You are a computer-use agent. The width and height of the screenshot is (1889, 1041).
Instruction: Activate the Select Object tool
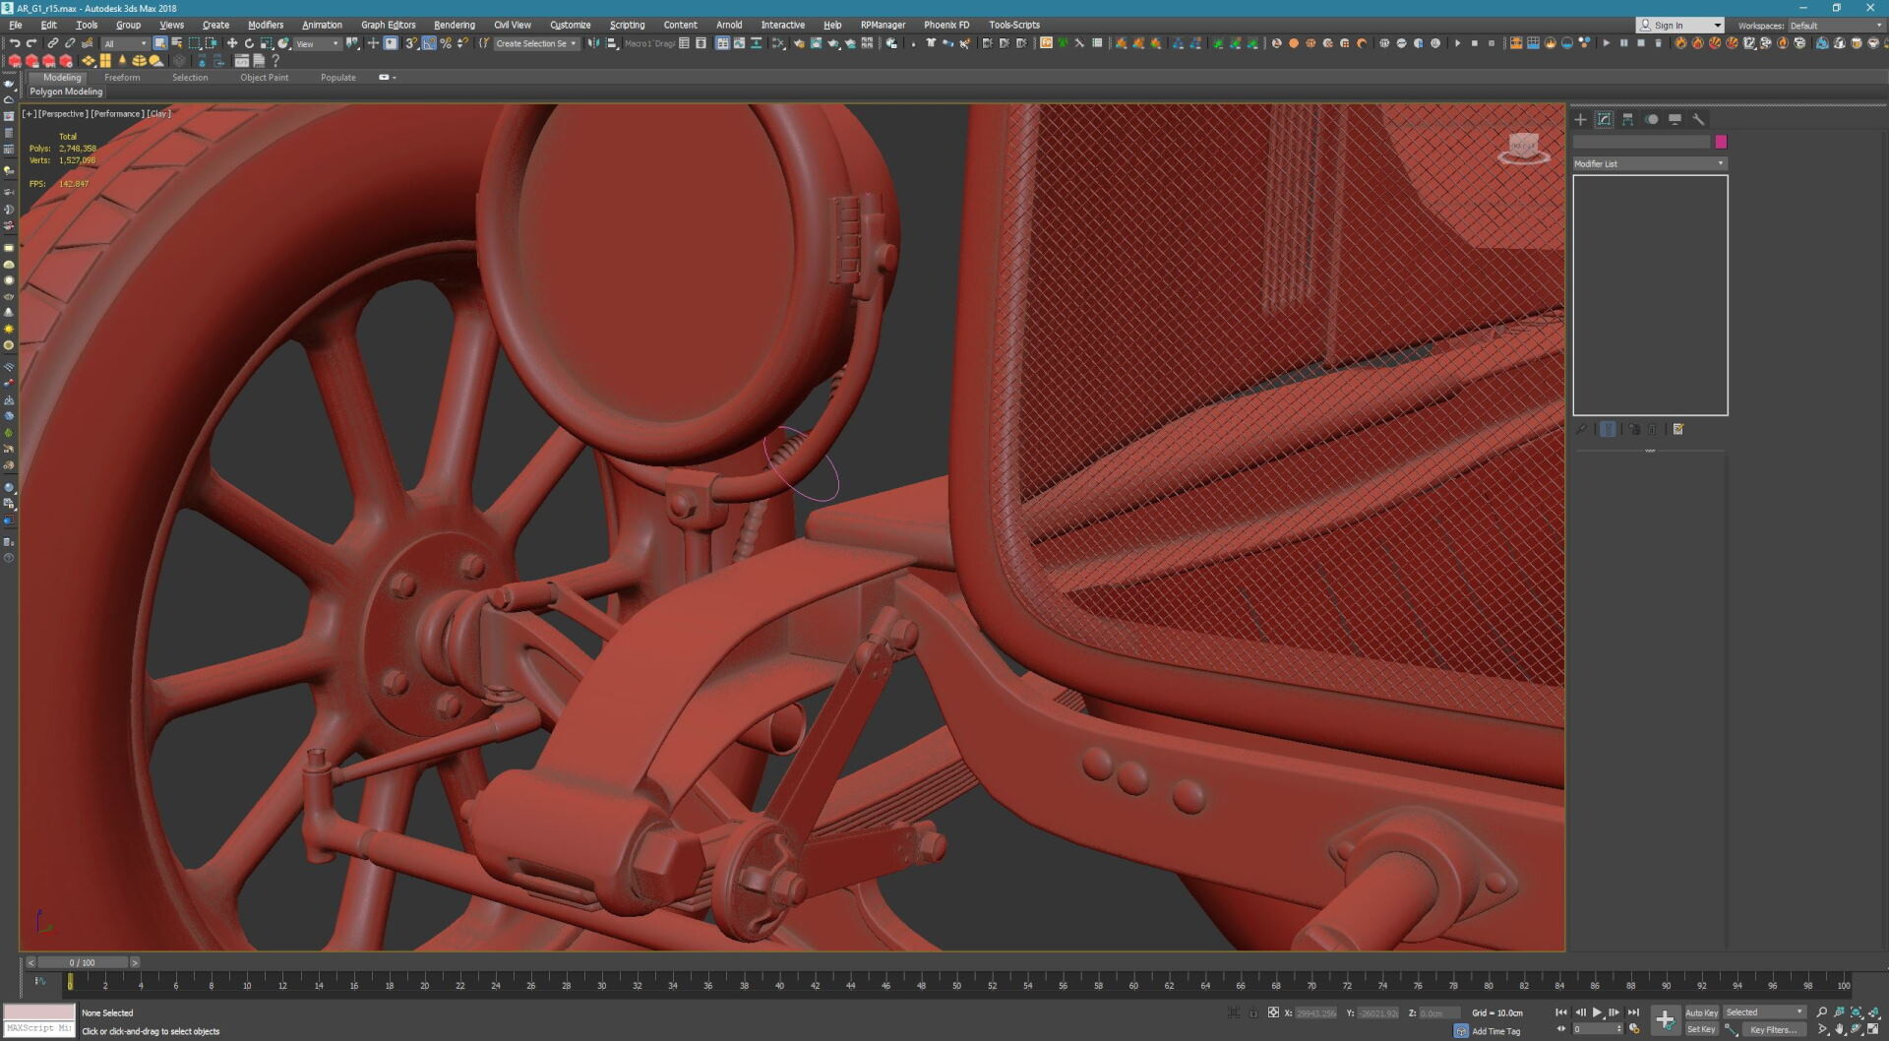159,43
